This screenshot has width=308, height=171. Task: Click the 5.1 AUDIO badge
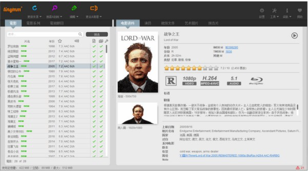(234, 81)
